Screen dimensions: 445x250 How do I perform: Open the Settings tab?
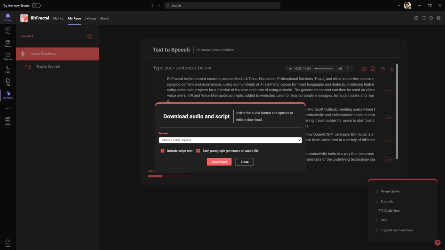(90, 18)
